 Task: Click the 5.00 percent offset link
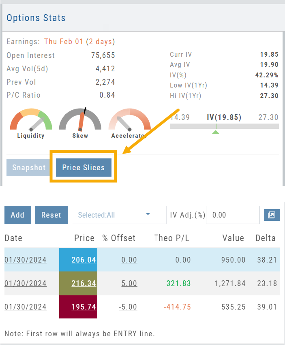(129, 283)
